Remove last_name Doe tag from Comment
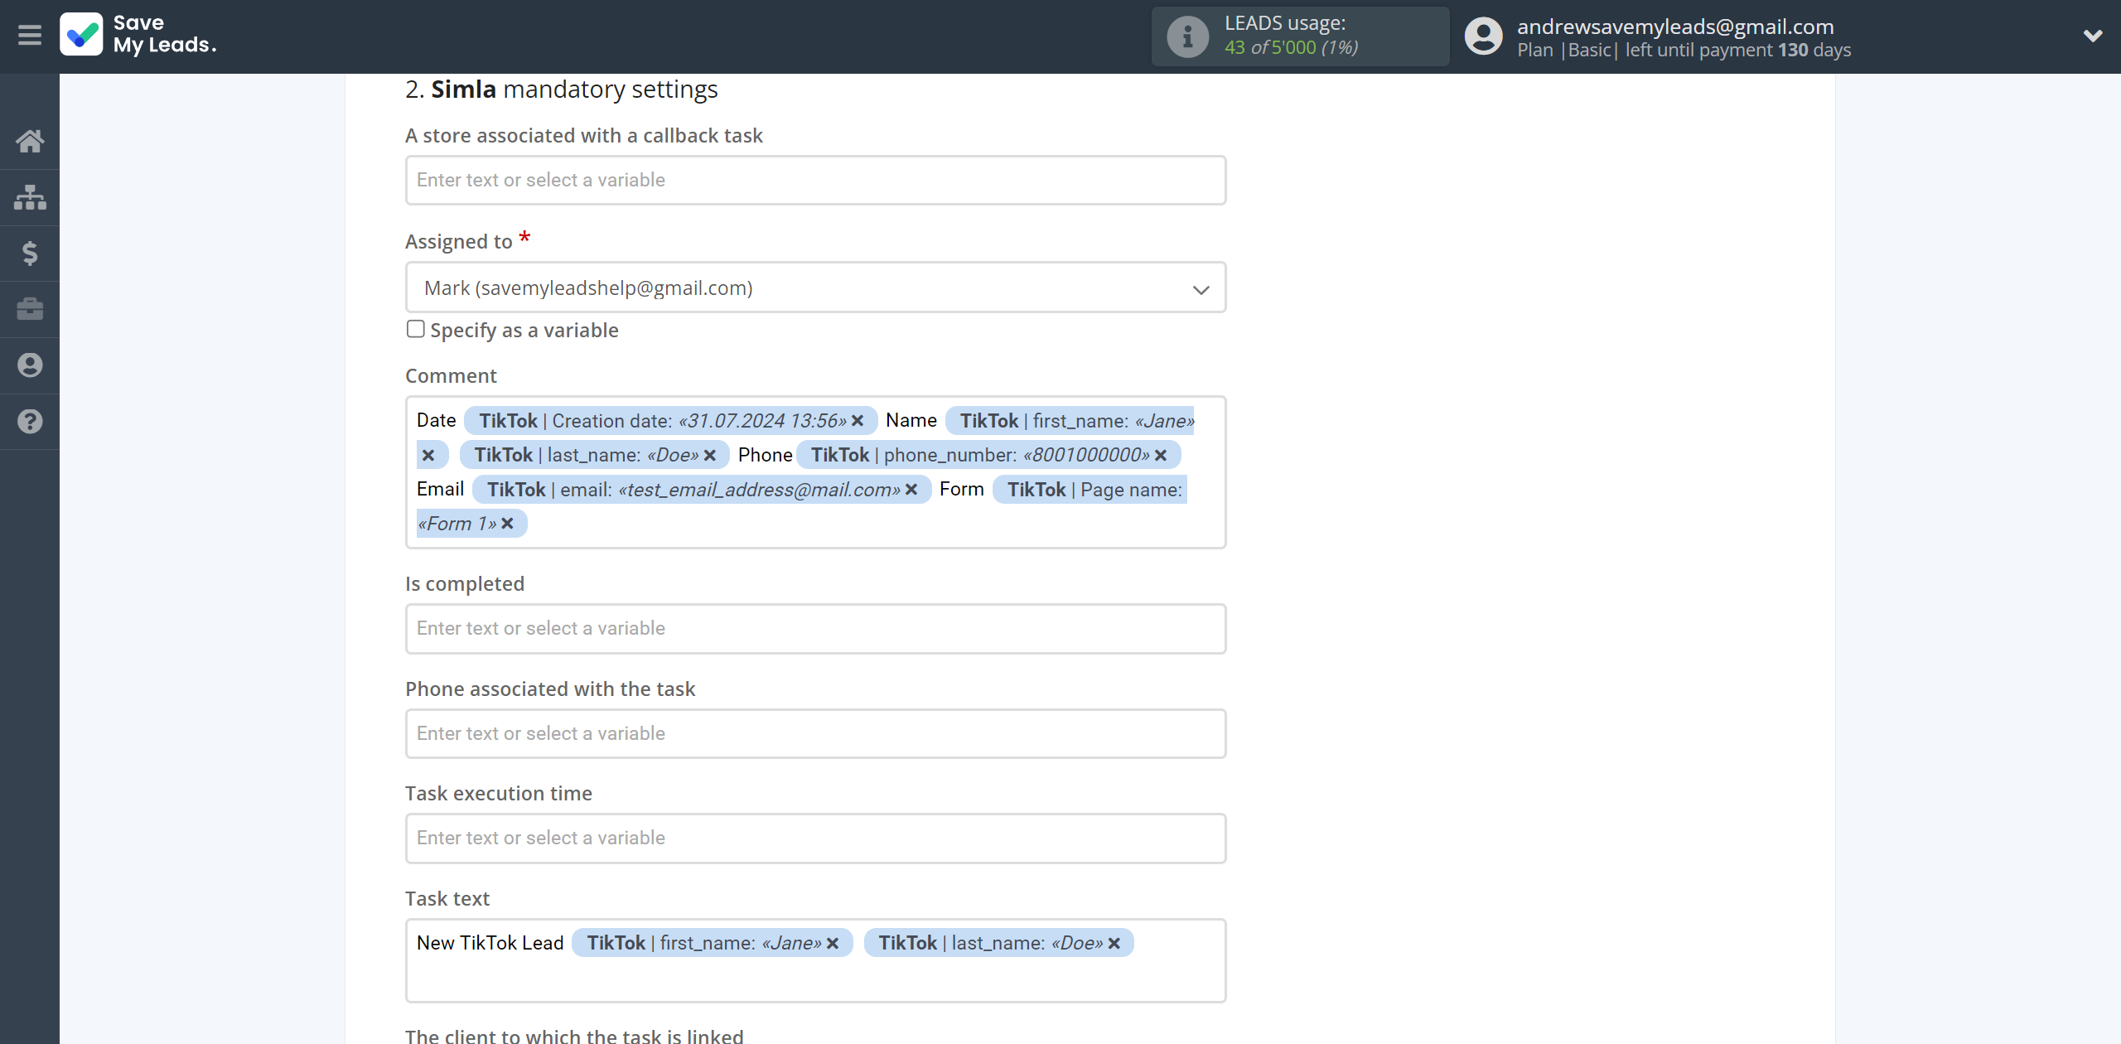The width and height of the screenshot is (2121, 1044). point(710,455)
